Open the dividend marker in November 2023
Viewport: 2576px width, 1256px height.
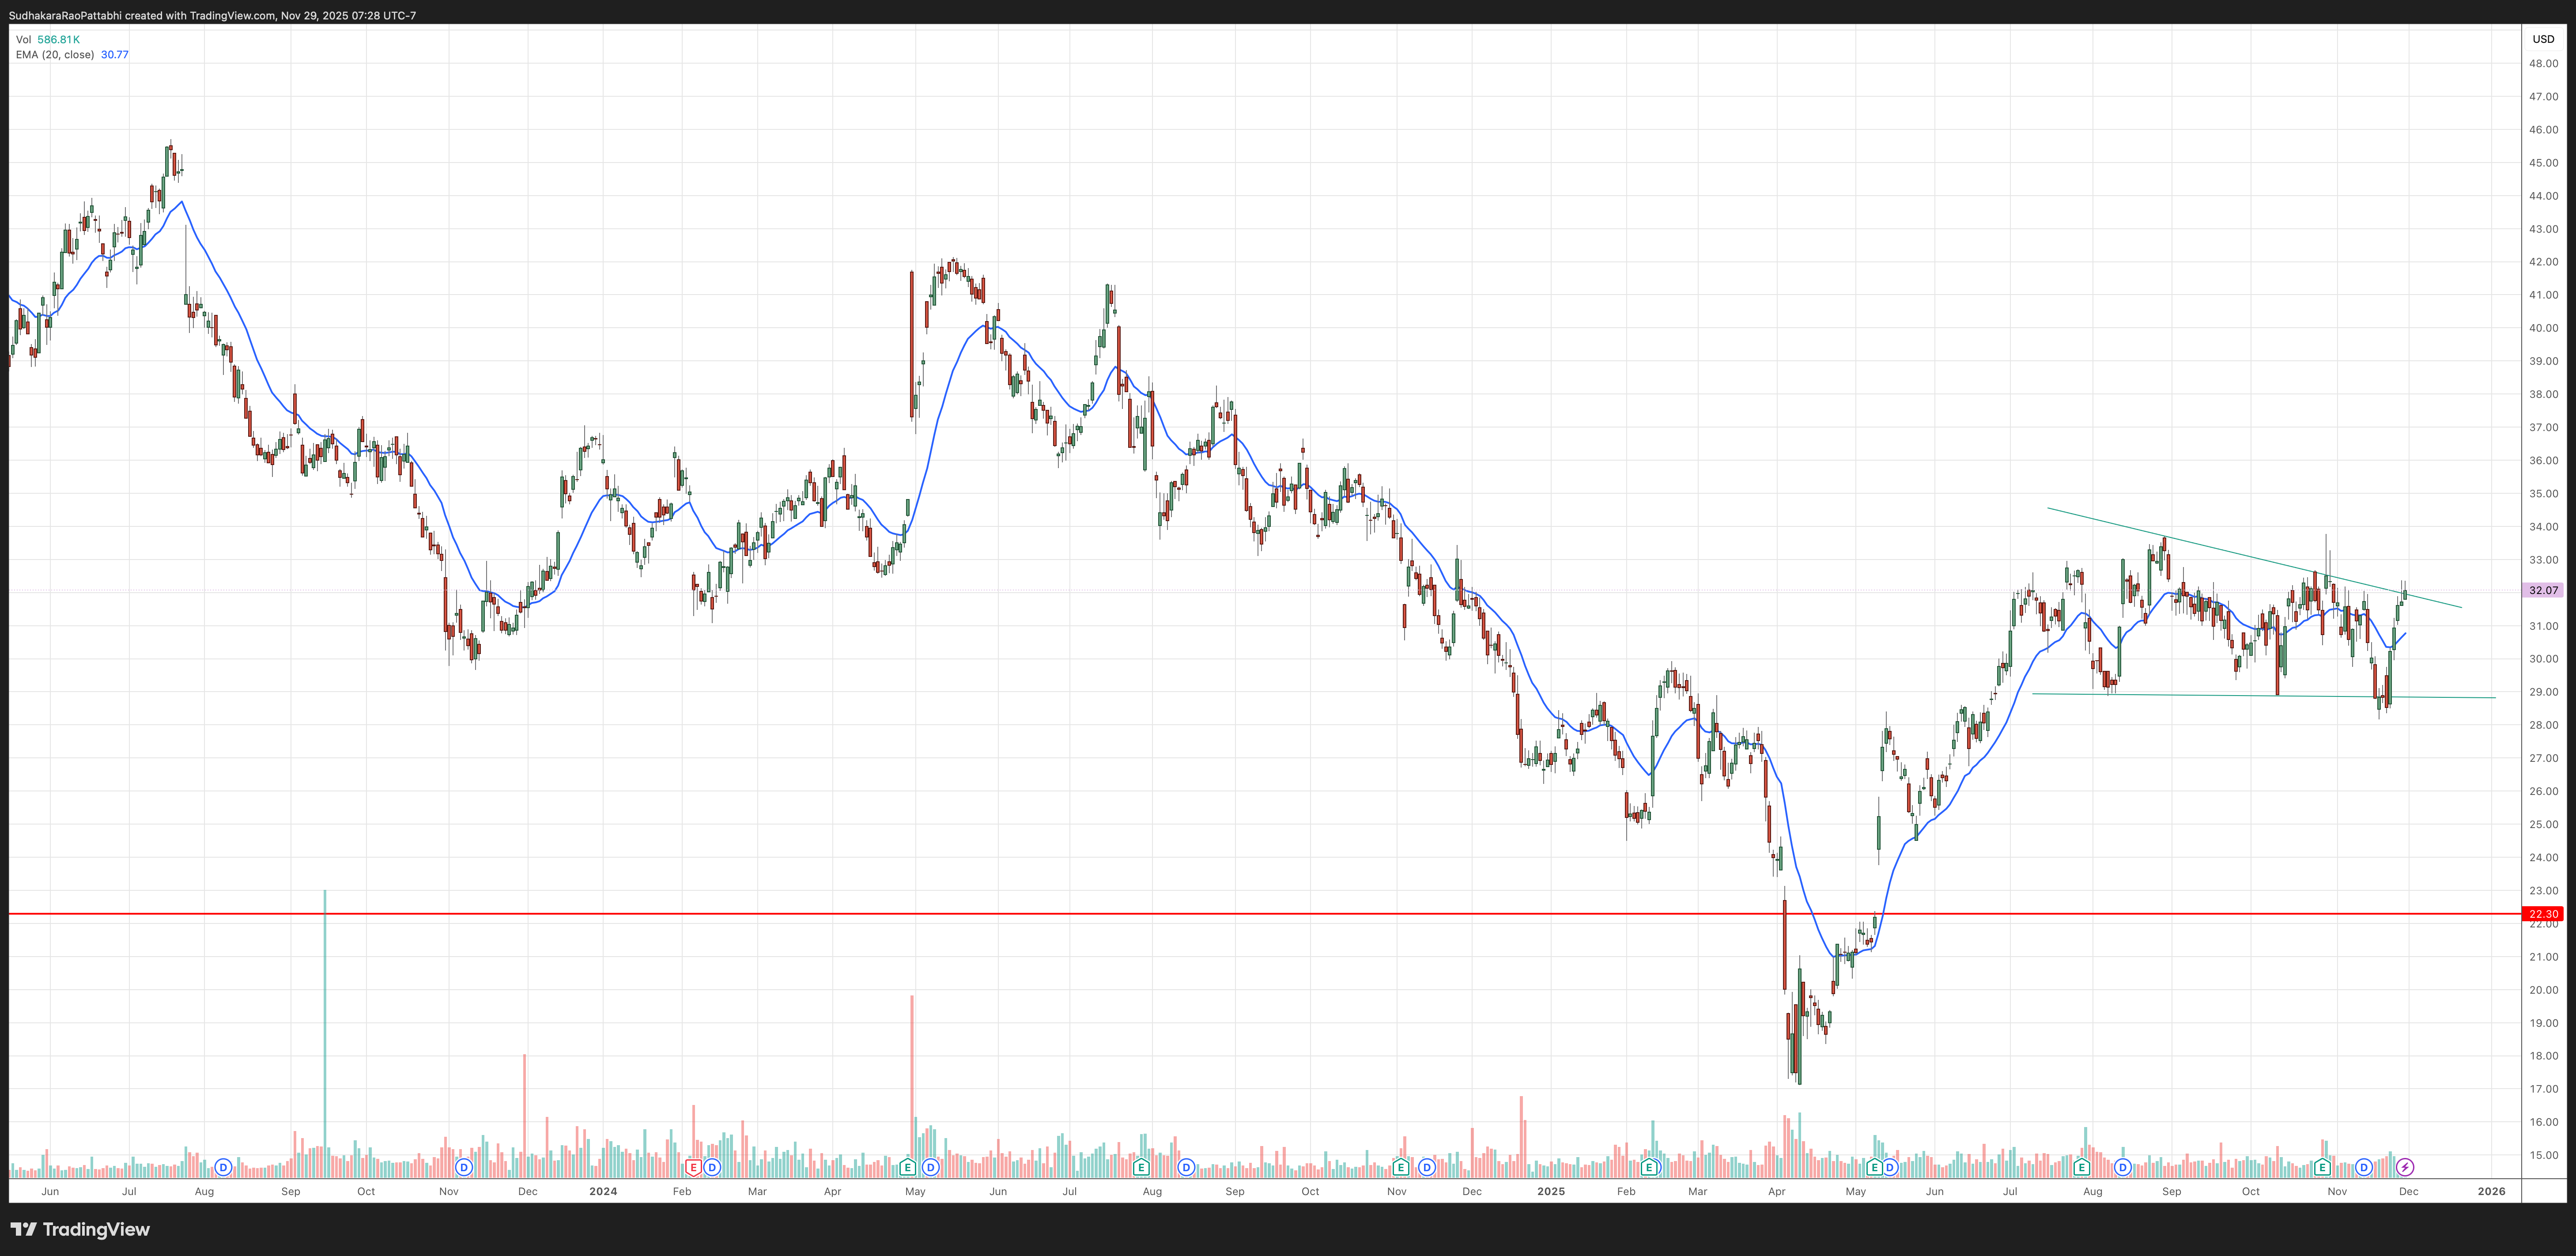click(463, 1167)
